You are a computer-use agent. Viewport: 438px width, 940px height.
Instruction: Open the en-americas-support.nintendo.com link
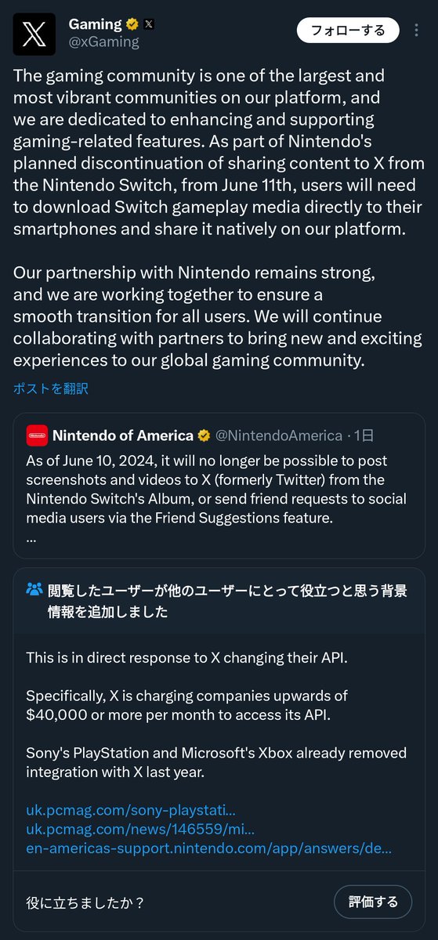click(x=208, y=847)
